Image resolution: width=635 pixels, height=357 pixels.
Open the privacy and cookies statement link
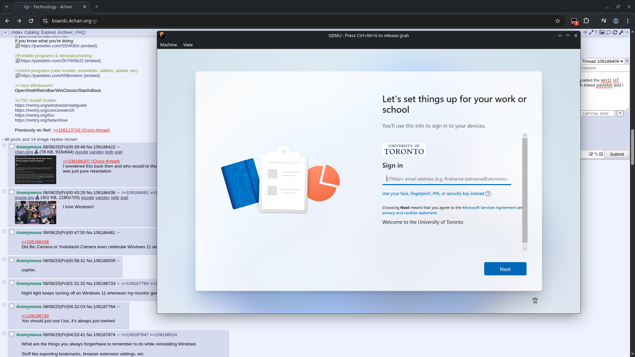409,213
